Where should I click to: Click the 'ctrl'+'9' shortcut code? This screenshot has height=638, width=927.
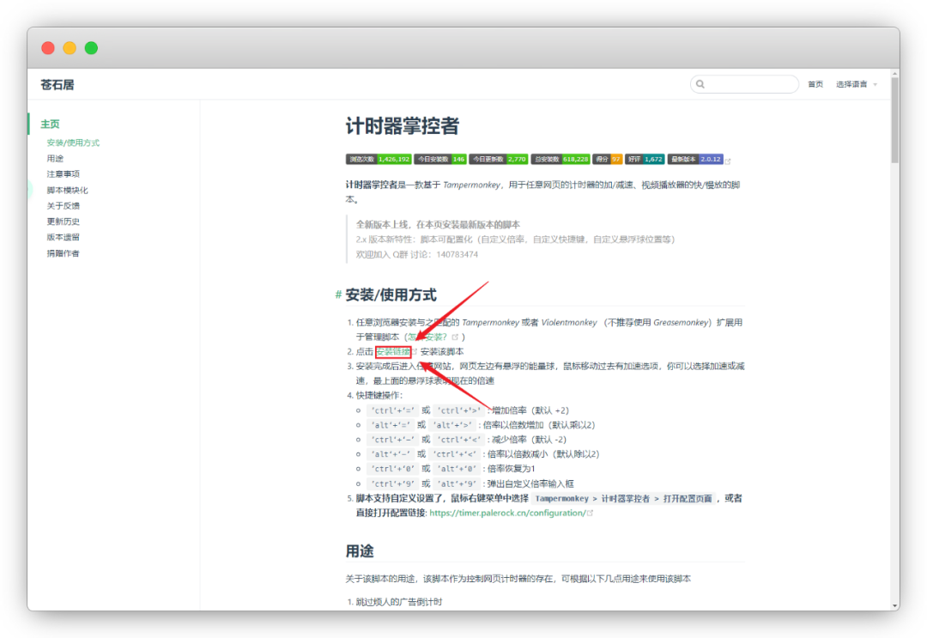click(392, 483)
